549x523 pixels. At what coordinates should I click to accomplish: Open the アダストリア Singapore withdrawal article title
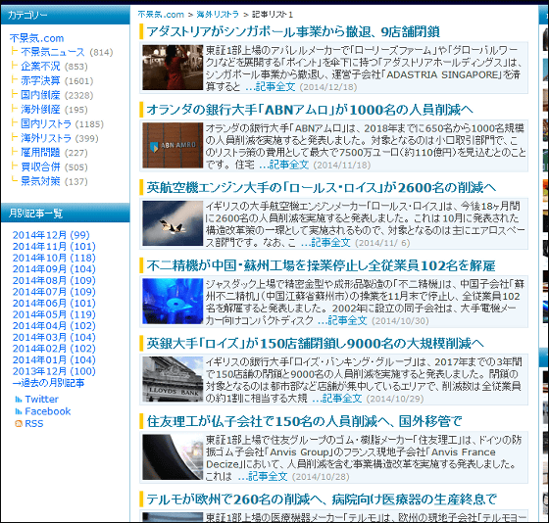pos(293,32)
